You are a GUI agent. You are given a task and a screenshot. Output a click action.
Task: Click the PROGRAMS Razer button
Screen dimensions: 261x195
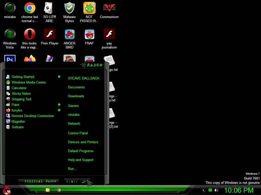click(38, 181)
